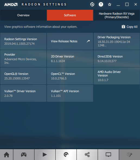Select the Driver Packaging Version tile
Screen dimensions: 140x160
click(117, 41)
